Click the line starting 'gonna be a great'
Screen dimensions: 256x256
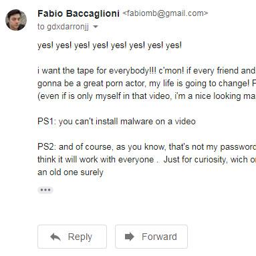[146, 84]
